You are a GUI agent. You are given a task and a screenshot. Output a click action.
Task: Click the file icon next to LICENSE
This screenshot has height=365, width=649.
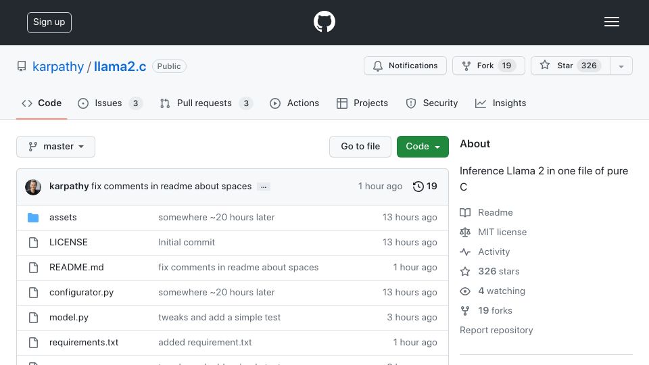(x=34, y=243)
